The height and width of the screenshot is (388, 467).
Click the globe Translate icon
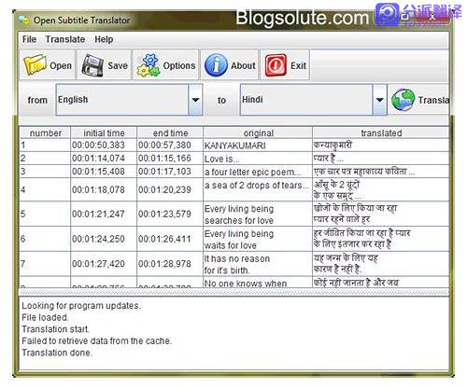coord(403,100)
